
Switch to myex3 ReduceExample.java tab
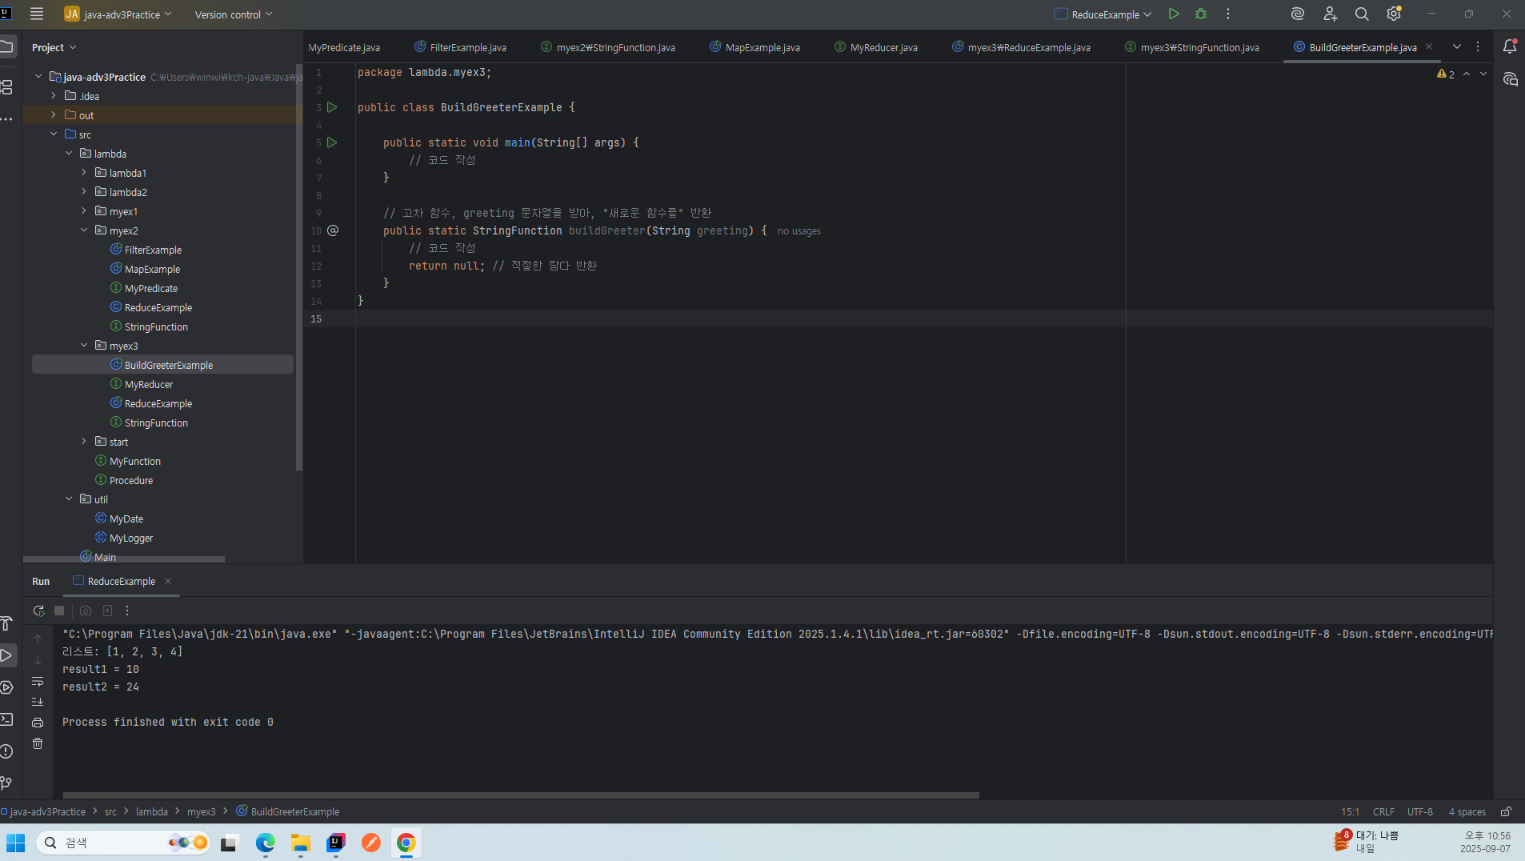[1021, 47]
